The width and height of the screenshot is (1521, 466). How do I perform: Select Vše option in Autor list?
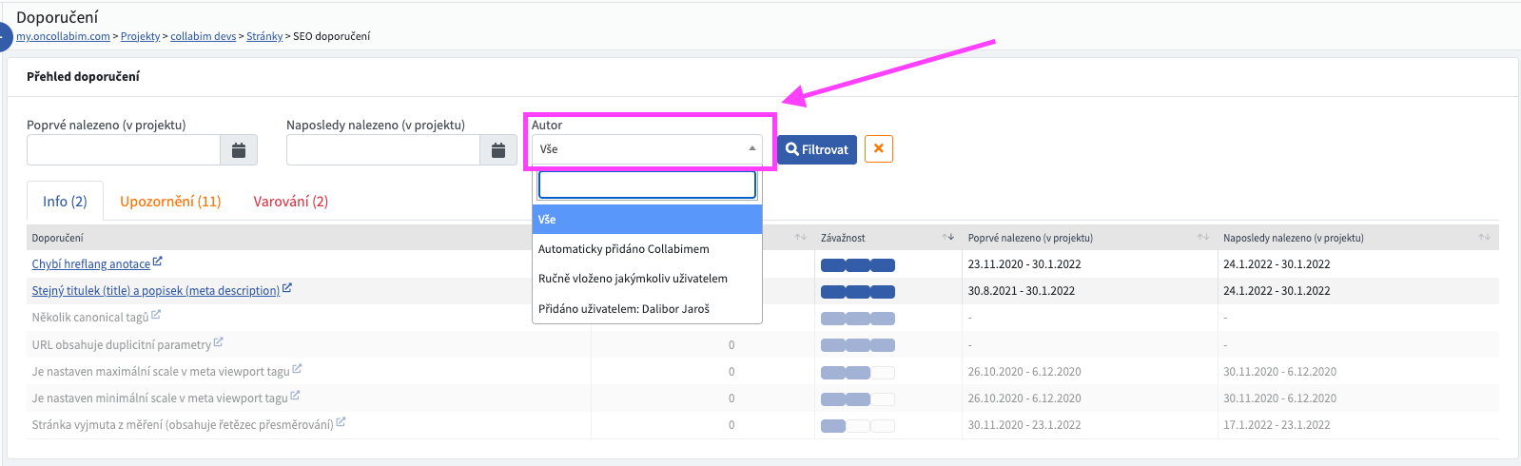[648, 219]
